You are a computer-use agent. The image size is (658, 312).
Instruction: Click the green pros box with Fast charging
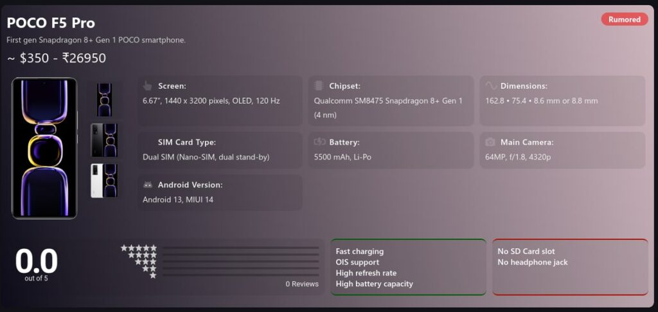pos(408,267)
